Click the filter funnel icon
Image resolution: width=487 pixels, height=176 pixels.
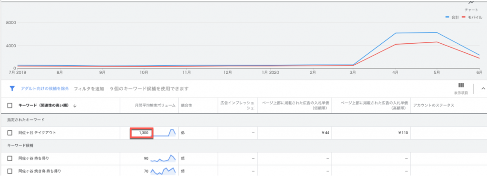point(12,88)
